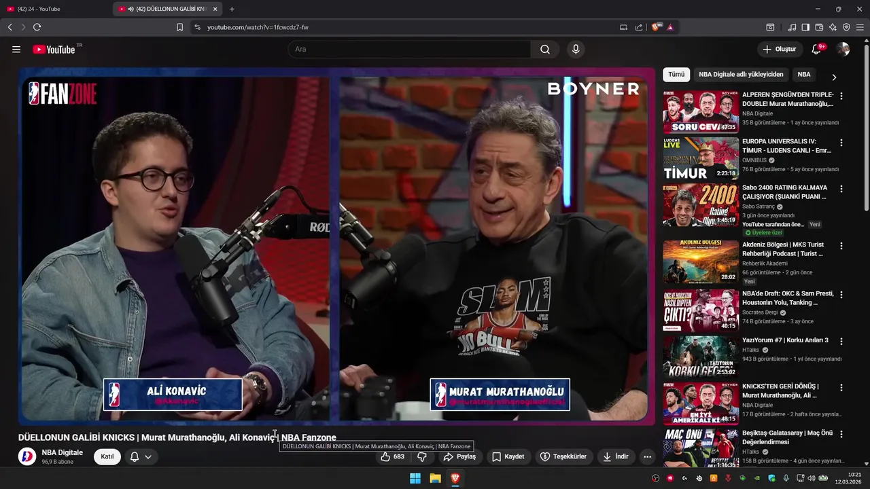This screenshot has width=870, height=489.
Task: Open File Explorer from the taskbar
Action: point(435,478)
